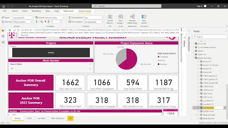The height and width of the screenshot is (128, 228).
Task: Open Sort by column tool
Action: point(110,19)
